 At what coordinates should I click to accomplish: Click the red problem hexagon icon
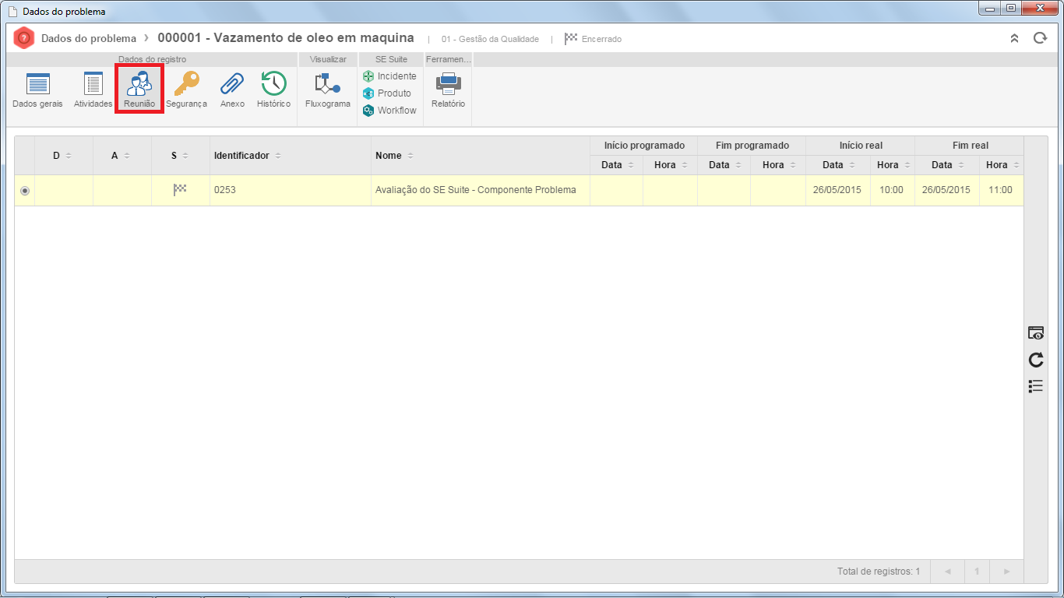point(24,38)
